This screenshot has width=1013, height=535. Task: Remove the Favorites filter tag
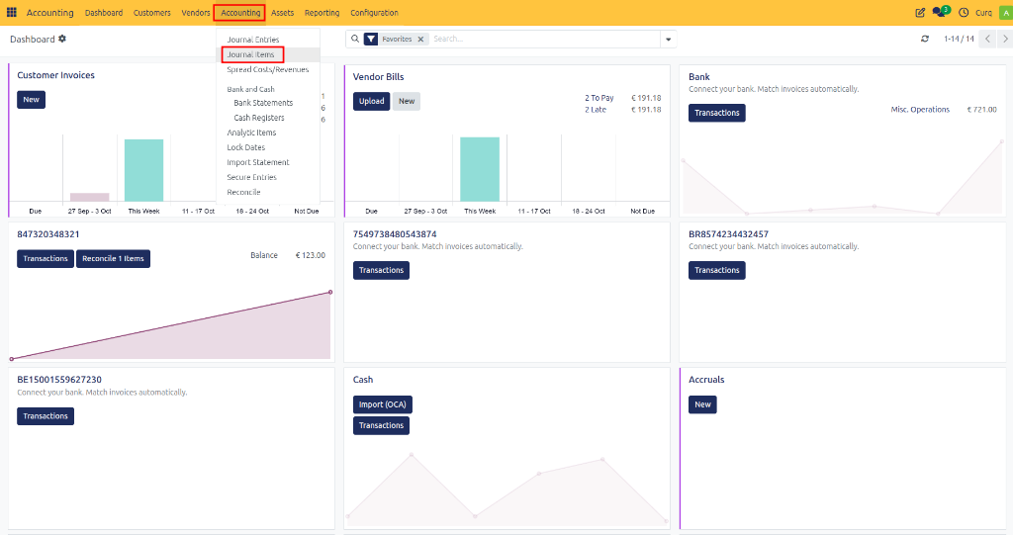pyautogui.click(x=420, y=40)
